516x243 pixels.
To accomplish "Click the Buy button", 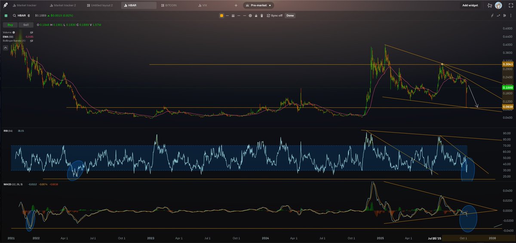I will [x=10, y=25].
